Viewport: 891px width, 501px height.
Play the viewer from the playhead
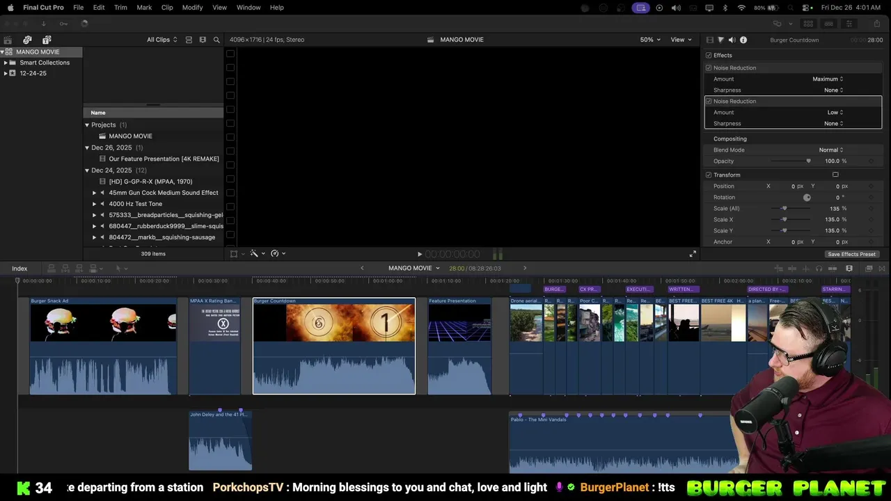[x=419, y=254]
